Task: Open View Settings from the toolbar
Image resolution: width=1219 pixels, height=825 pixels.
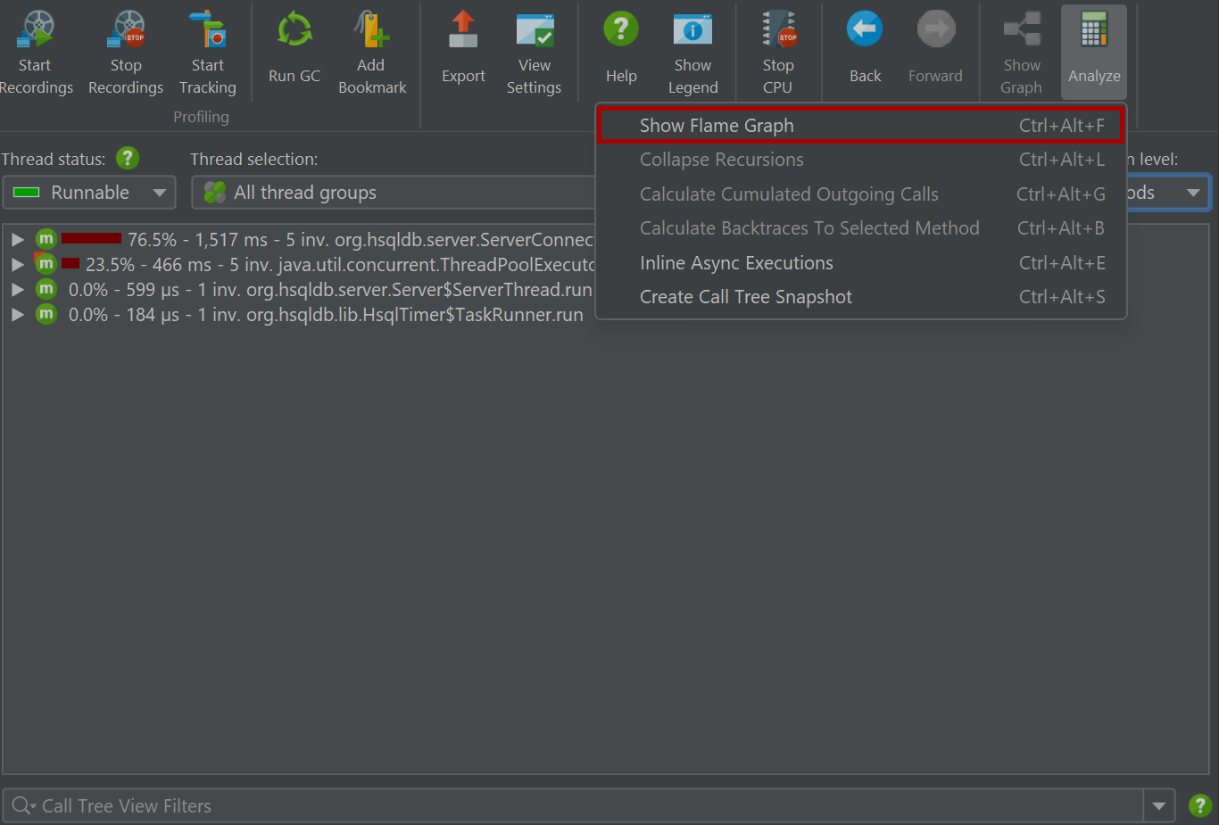Action: click(x=535, y=30)
